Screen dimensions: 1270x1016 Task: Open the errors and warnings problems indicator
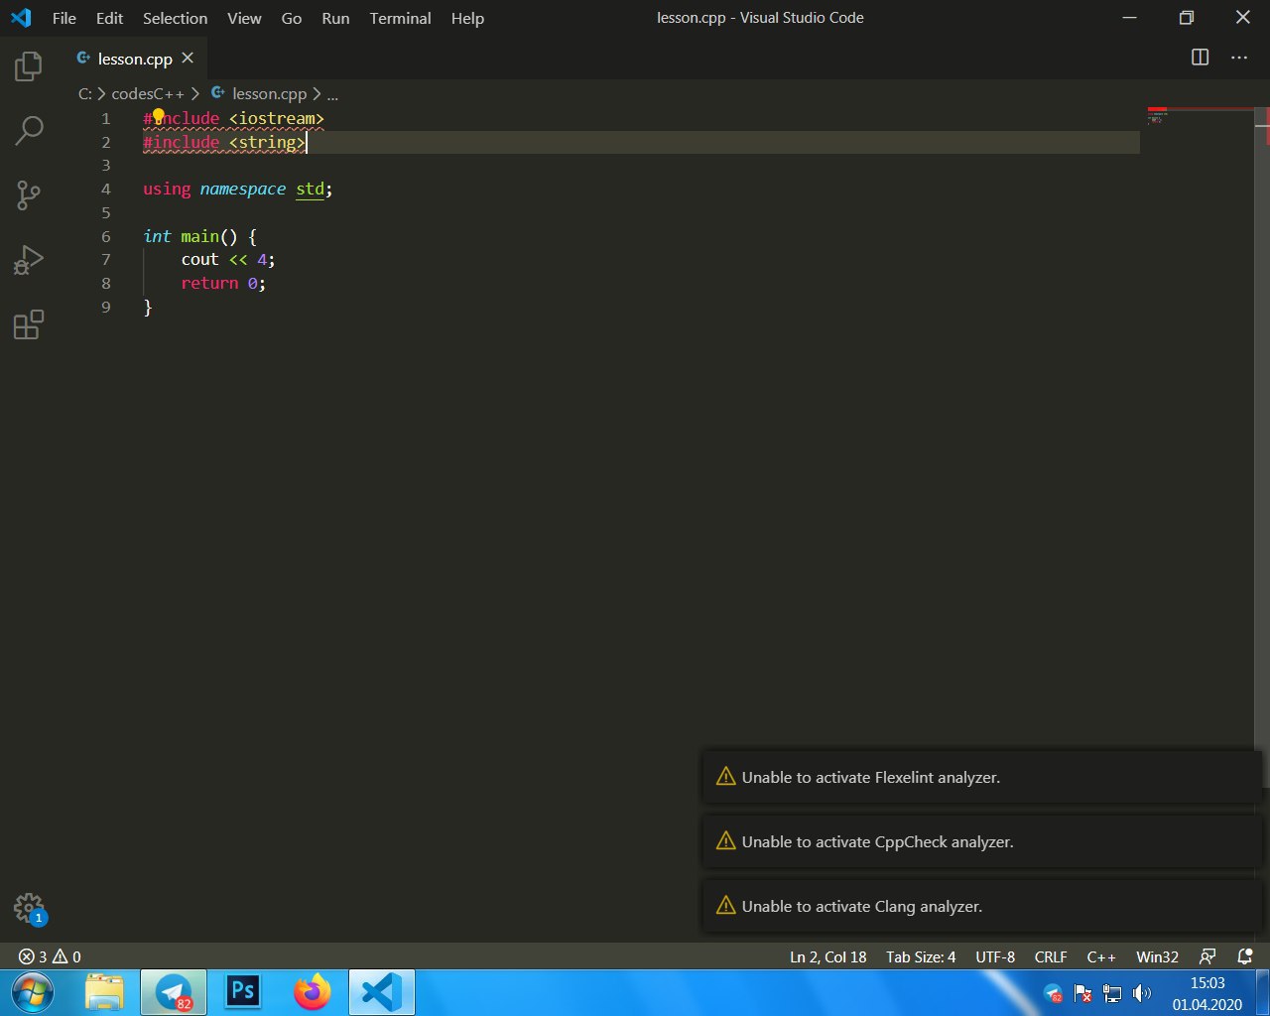pos(50,956)
